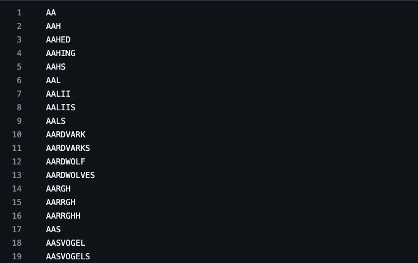
Task: Click the word AARDWOLF
Action: (x=65, y=161)
